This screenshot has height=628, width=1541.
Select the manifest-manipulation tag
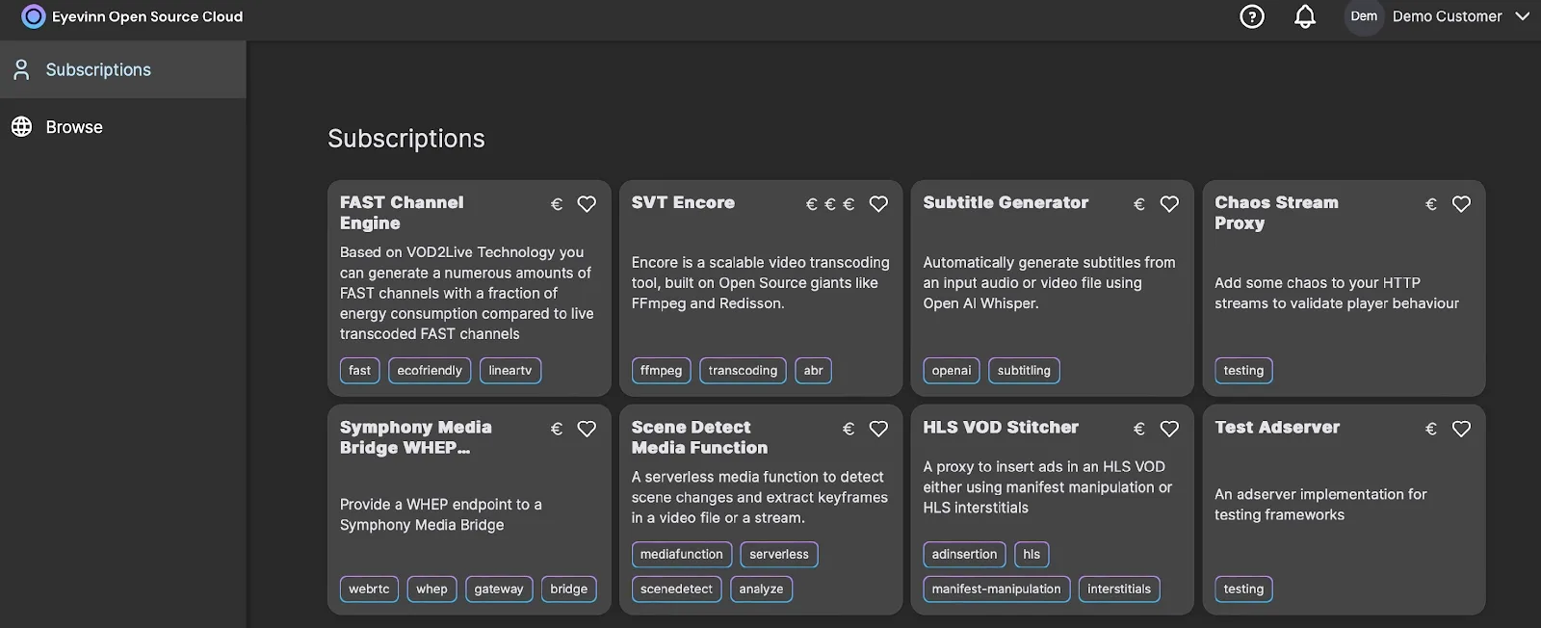[996, 589]
